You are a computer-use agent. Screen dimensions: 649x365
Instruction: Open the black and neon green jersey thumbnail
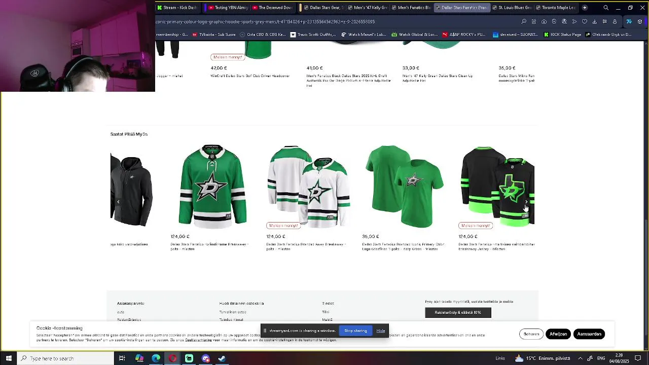[x=497, y=186]
